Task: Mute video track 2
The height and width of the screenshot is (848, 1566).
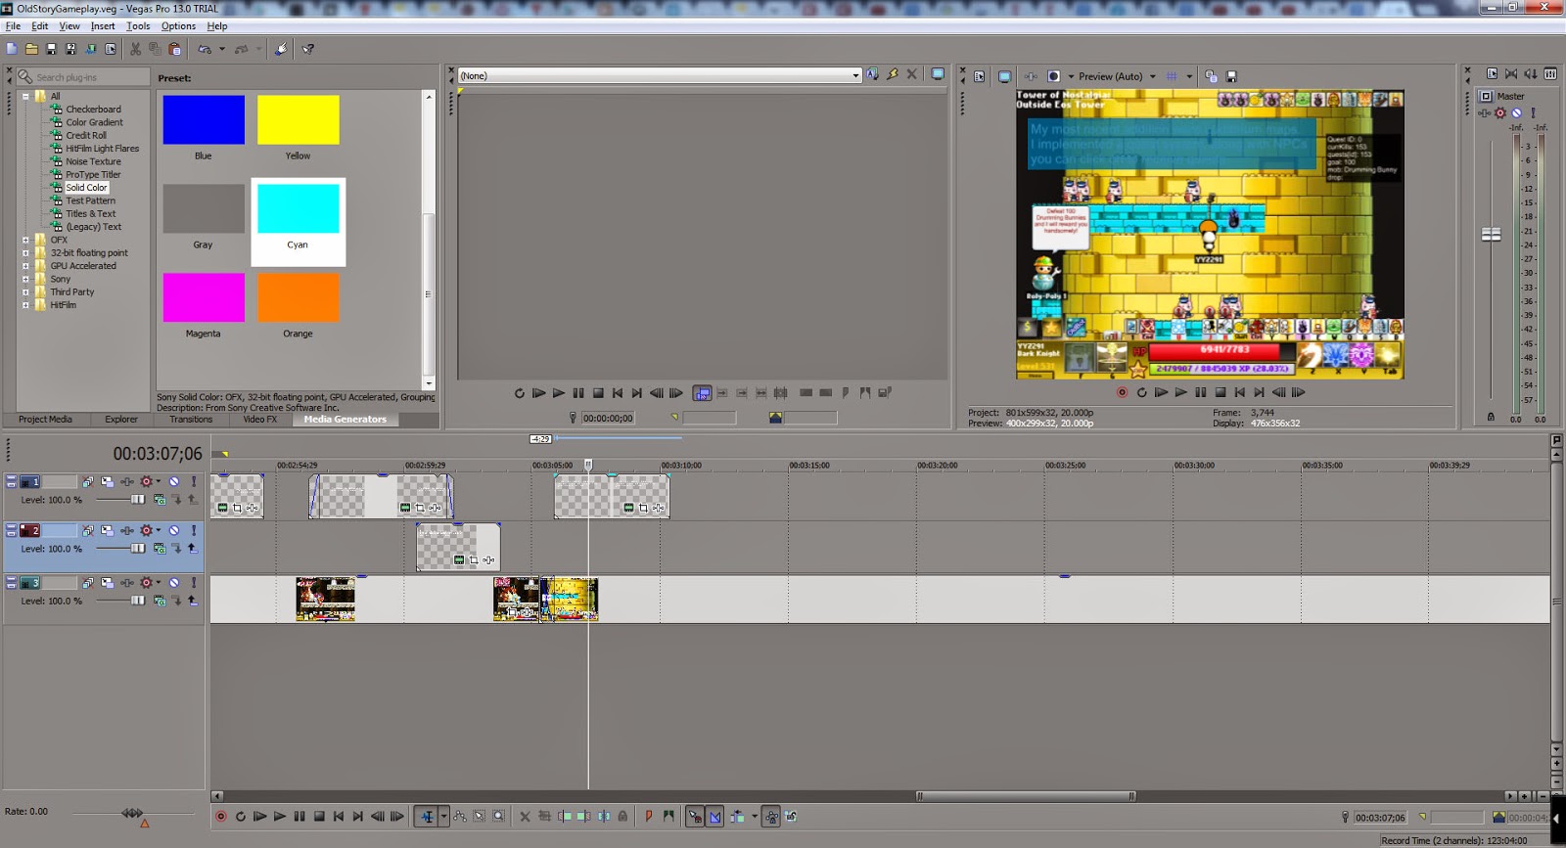Action: [174, 531]
